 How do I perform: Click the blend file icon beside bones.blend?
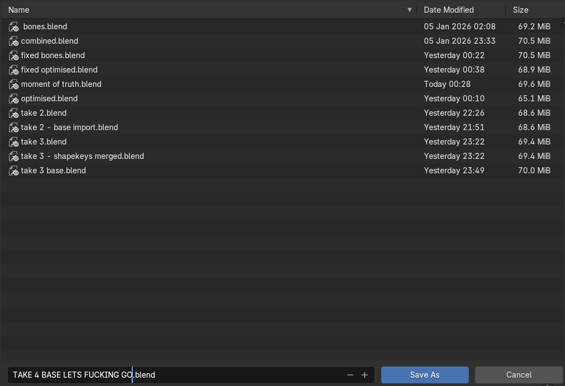(x=14, y=27)
